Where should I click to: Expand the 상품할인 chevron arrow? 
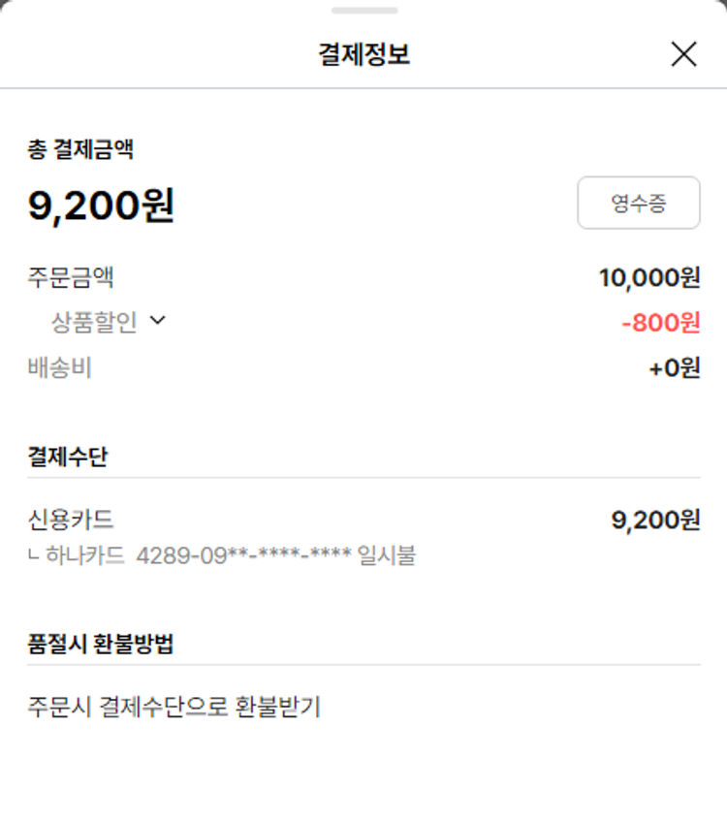[x=158, y=321]
